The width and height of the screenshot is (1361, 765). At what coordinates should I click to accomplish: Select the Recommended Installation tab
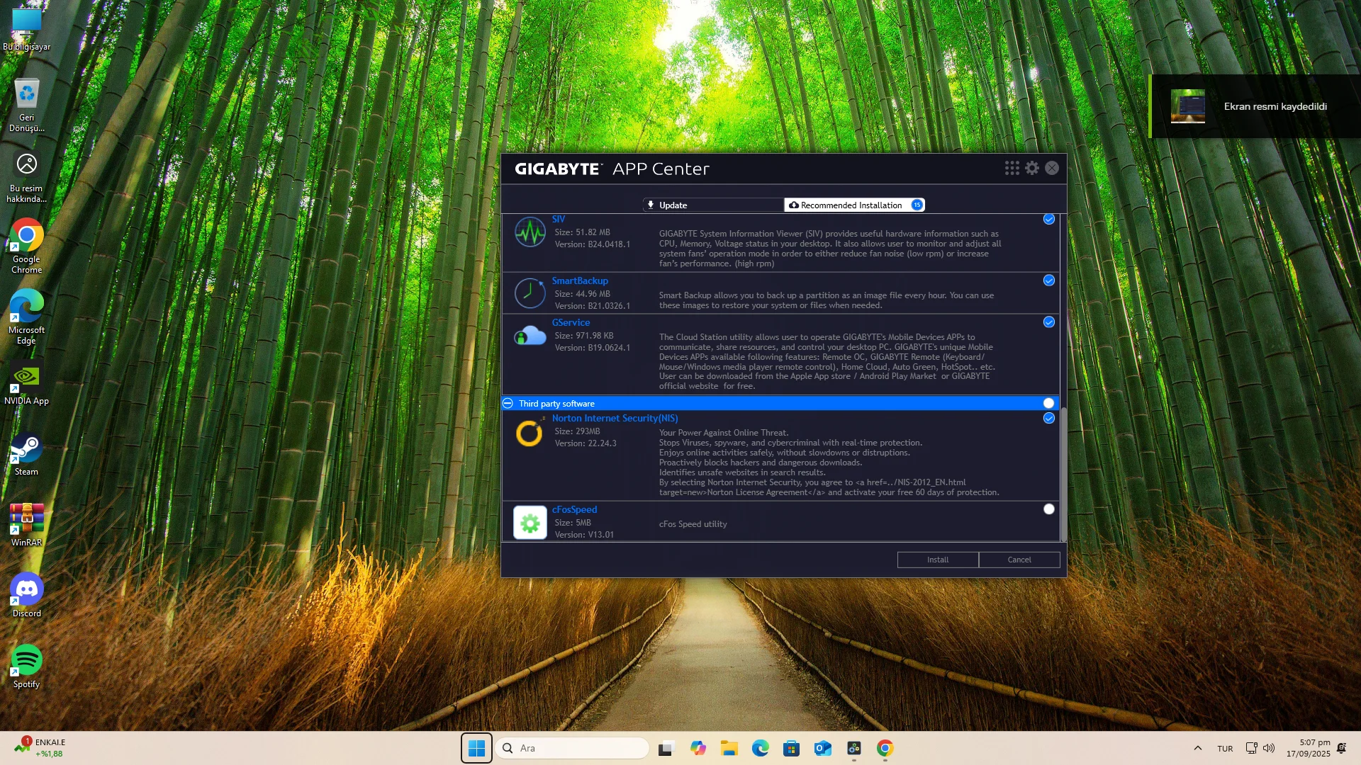click(x=853, y=205)
